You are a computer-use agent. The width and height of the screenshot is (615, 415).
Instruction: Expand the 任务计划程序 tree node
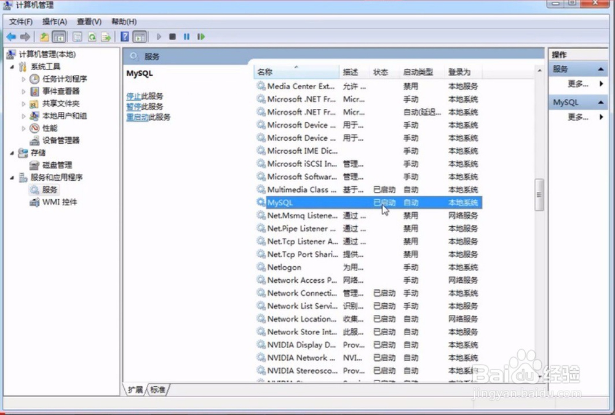click(x=23, y=79)
